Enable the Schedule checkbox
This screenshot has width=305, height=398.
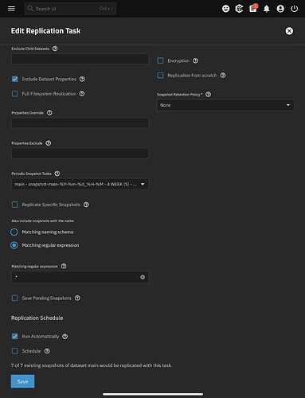point(15,351)
